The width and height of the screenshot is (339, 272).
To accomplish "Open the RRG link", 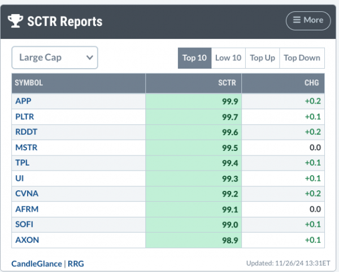I will 76,264.
